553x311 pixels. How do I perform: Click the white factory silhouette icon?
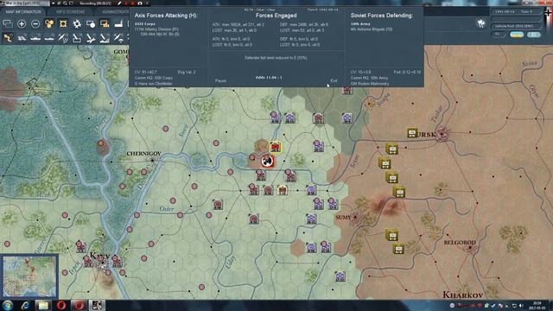click(x=118, y=24)
